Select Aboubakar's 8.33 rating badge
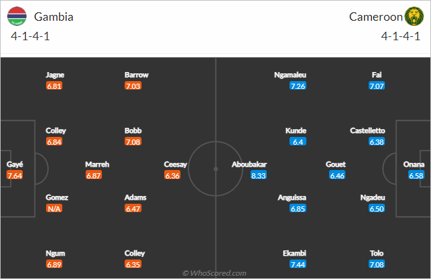This screenshot has width=431, height=279. (x=258, y=175)
